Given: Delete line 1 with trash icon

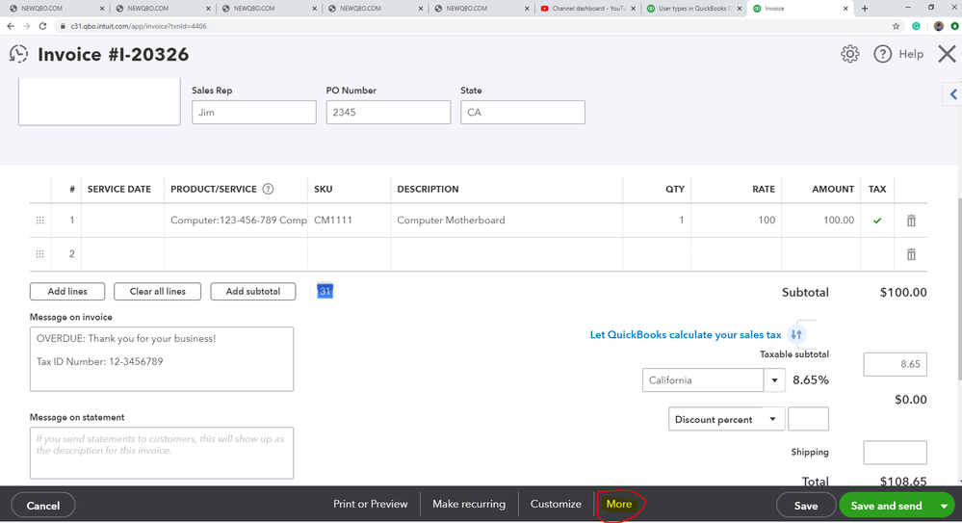Looking at the screenshot, I should pyautogui.click(x=911, y=221).
